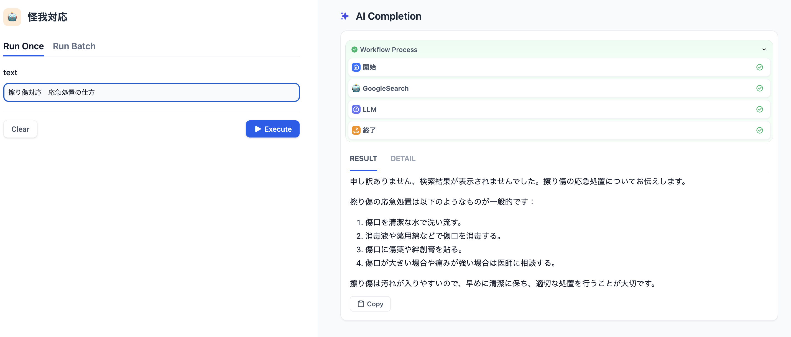
Task: Click the robot app icon beside 怪我対応
Action: (x=12, y=17)
